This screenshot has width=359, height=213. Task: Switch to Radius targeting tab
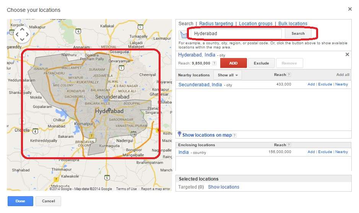click(216, 24)
